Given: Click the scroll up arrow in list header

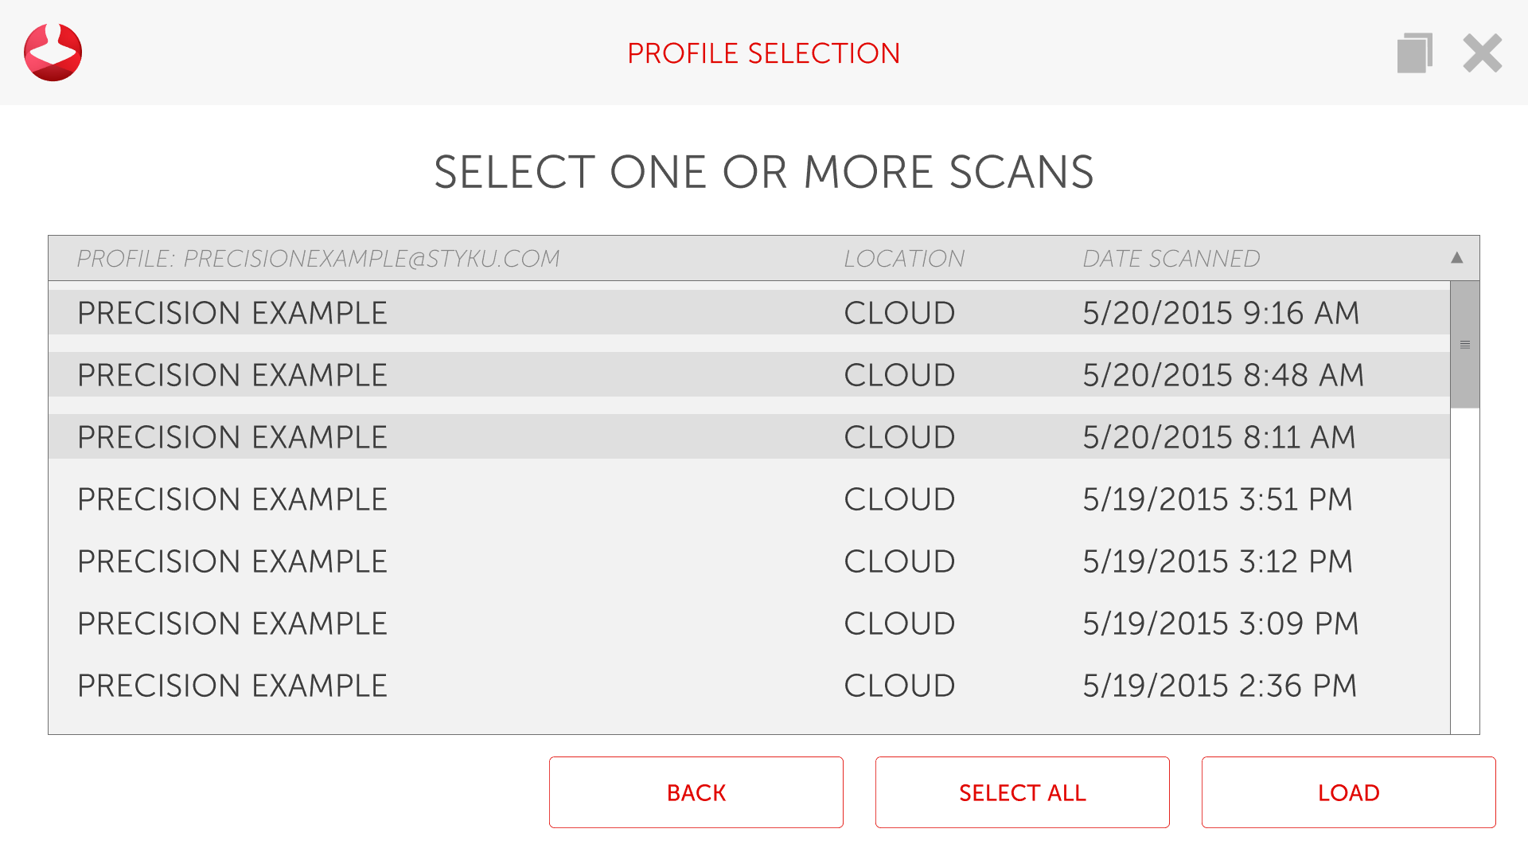Looking at the screenshot, I should tap(1456, 257).
